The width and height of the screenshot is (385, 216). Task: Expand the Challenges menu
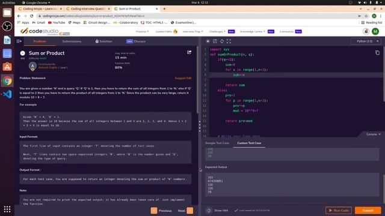tap(217, 32)
